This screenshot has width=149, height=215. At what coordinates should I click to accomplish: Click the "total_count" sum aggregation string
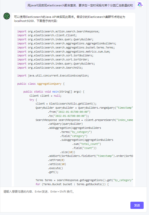point(90,144)
